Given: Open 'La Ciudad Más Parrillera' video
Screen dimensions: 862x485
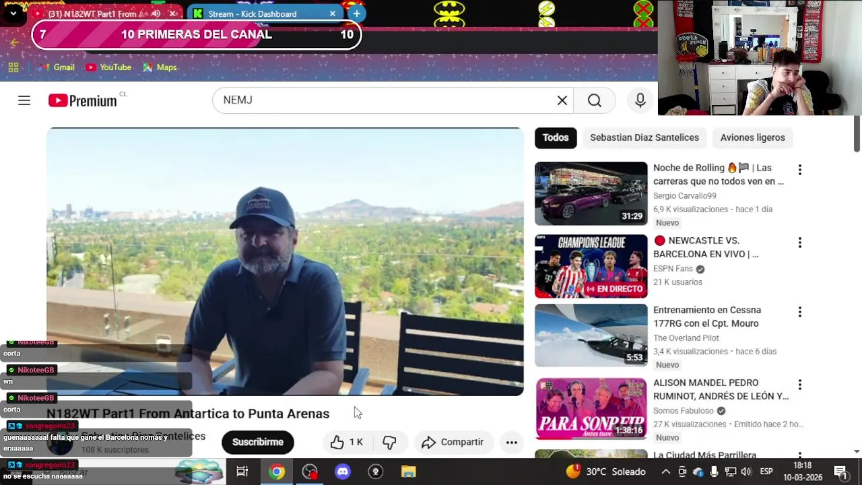Looking at the screenshot, I should click(x=704, y=455).
